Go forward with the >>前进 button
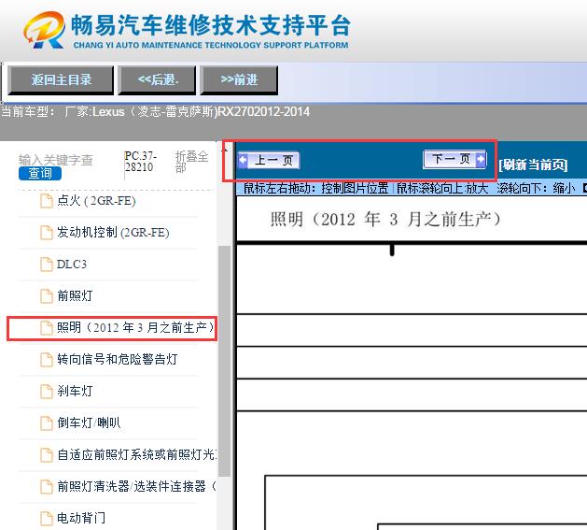This screenshot has height=530, width=587. 239,79
